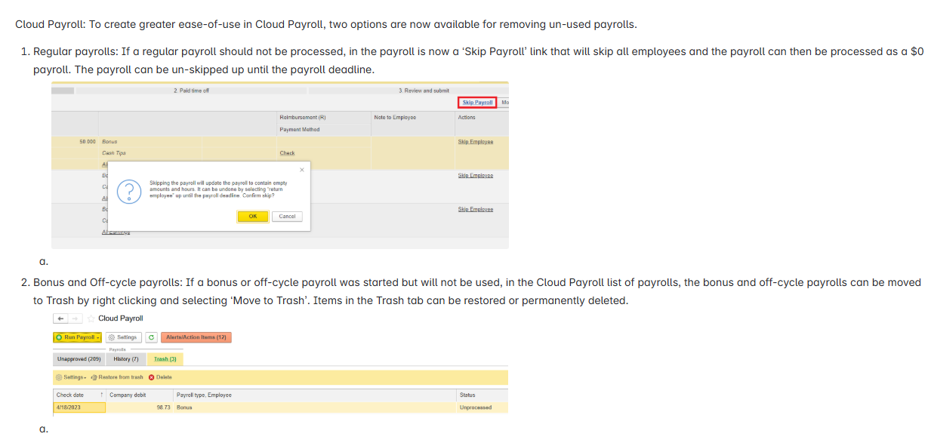The image size is (928, 446).
Task: Click the Settings button next to Run Payroll
Action: (123, 337)
